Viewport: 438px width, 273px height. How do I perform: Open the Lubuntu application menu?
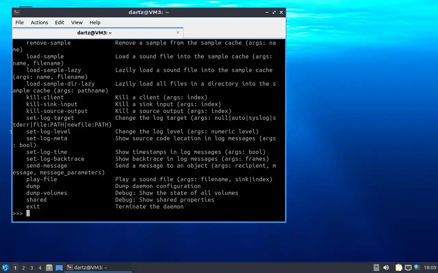(5, 268)
